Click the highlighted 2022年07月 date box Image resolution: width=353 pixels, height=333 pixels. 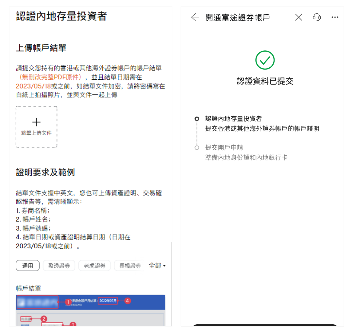click(x=108, y=301)
